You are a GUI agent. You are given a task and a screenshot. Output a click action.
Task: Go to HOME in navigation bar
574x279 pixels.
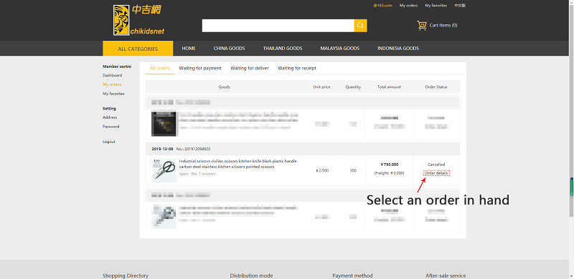[x=189, y=48]
